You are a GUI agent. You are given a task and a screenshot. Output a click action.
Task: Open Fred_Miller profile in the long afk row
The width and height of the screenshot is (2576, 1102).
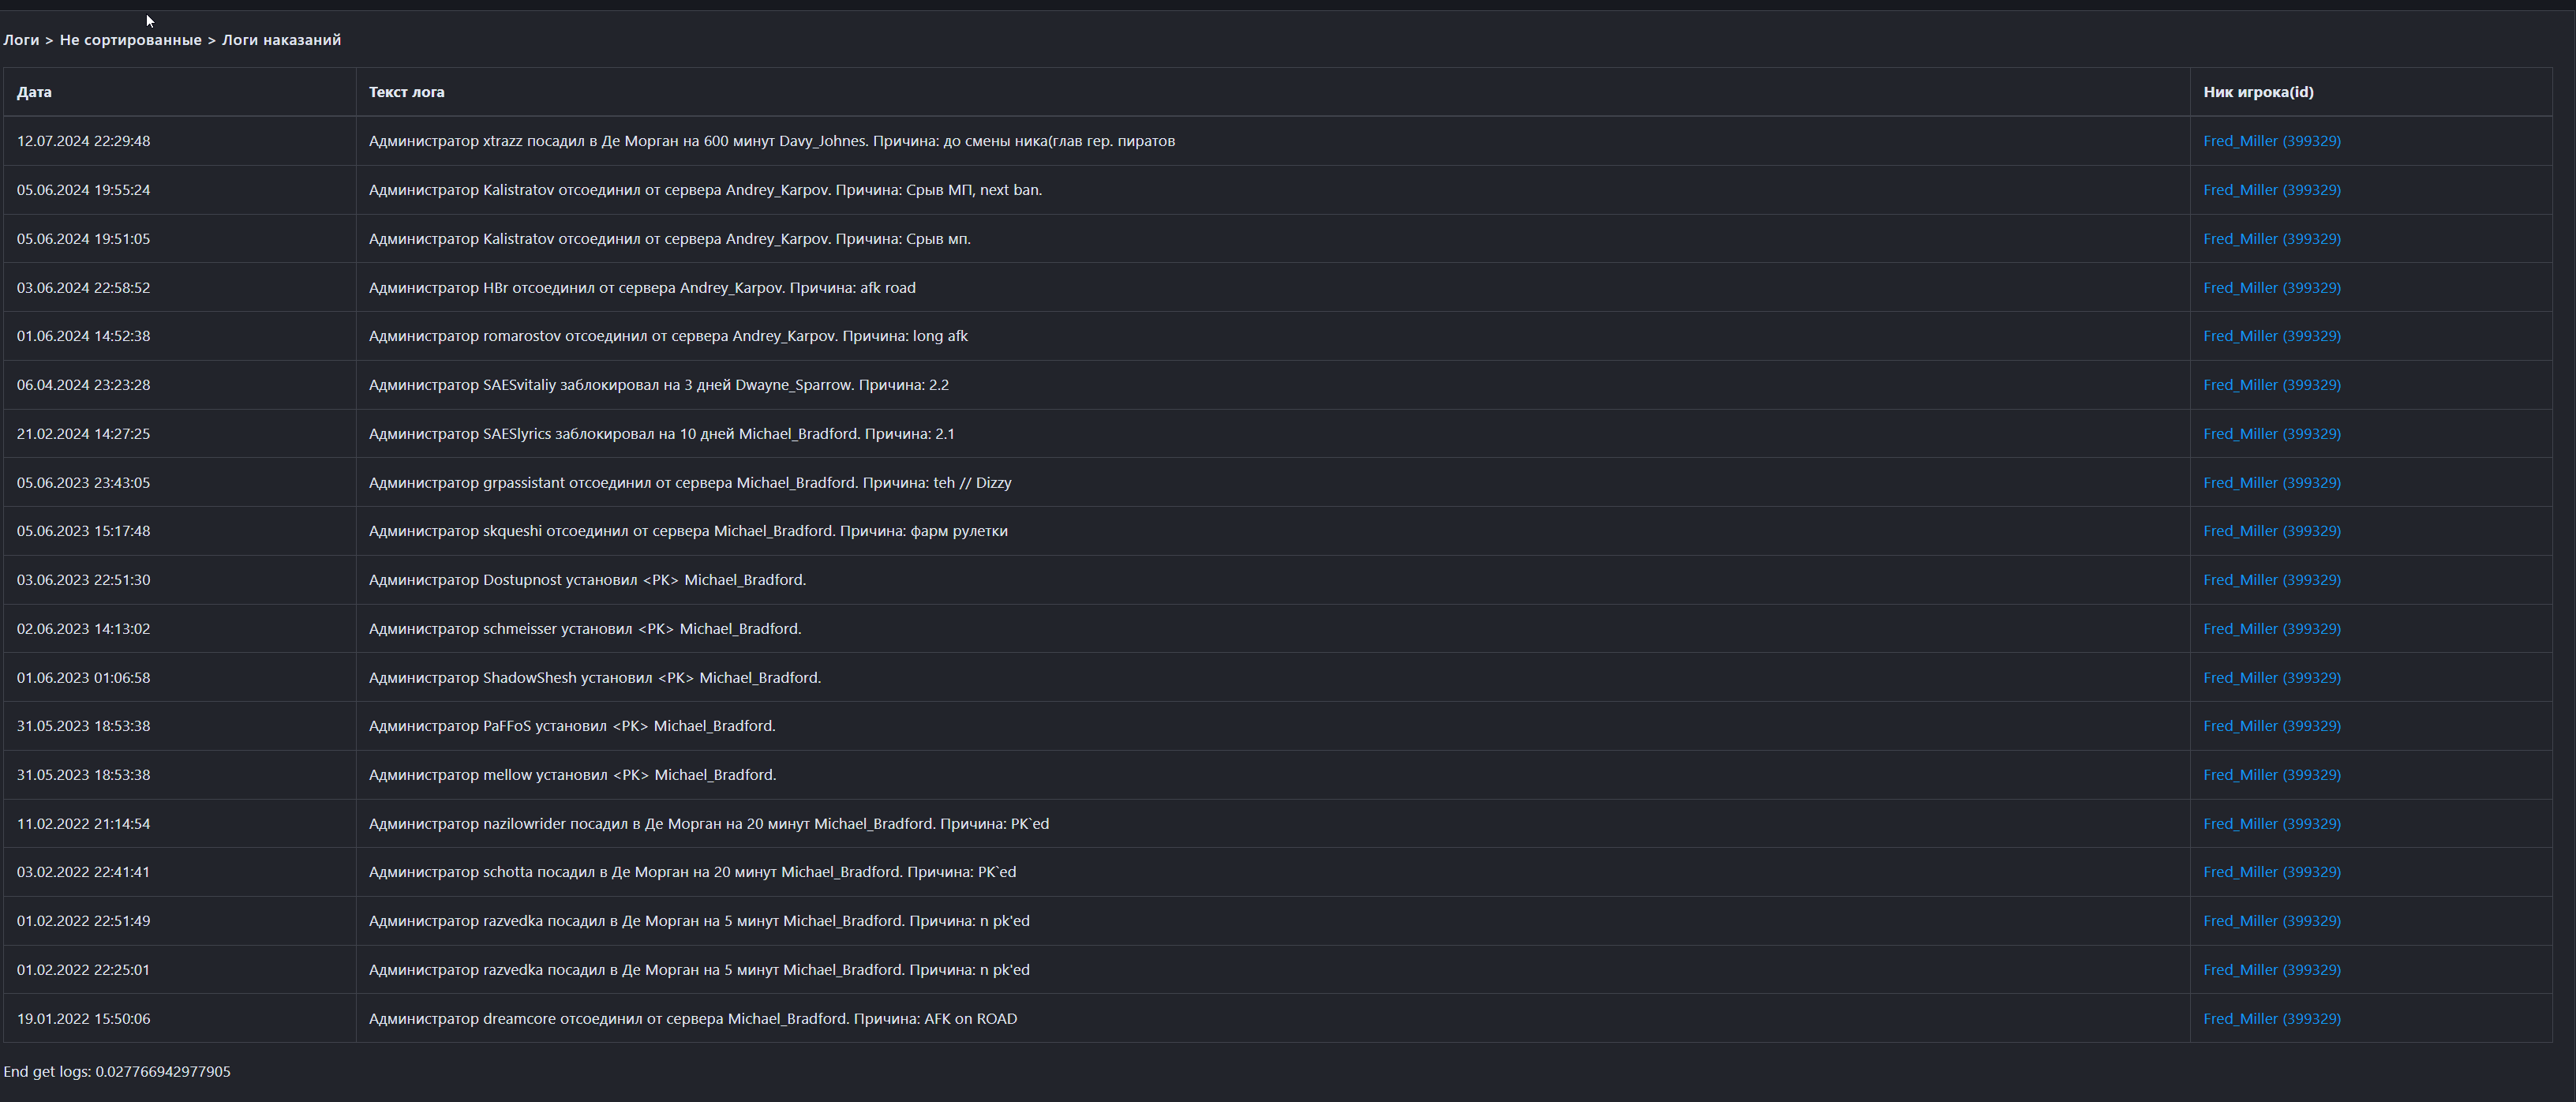[2271, 336]
